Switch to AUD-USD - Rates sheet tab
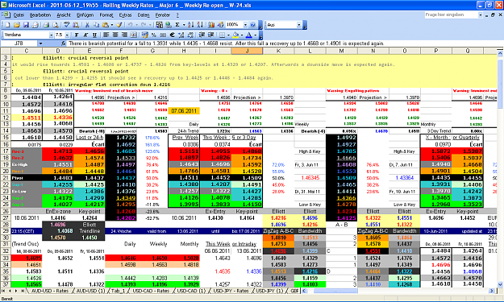This screenshot has width=504, height=302. tap(50, 291)
